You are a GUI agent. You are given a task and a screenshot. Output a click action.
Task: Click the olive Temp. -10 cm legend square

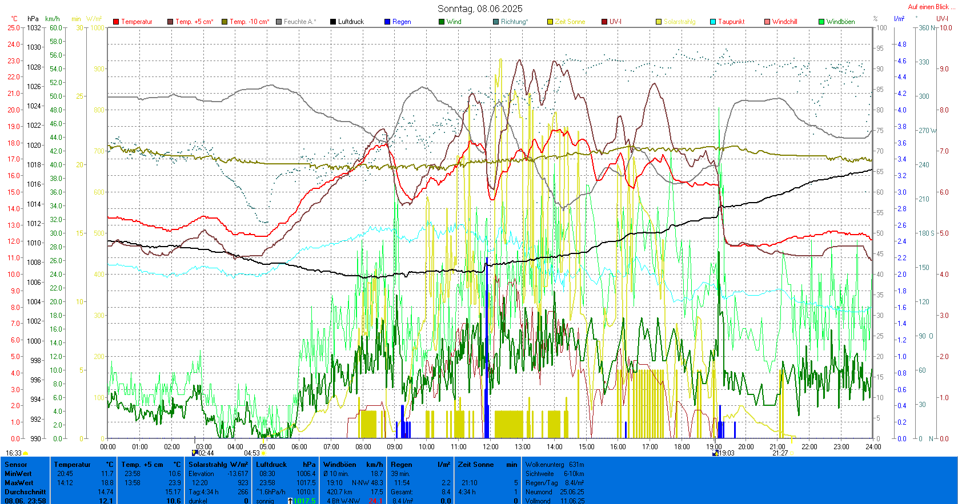coord(225,22)
